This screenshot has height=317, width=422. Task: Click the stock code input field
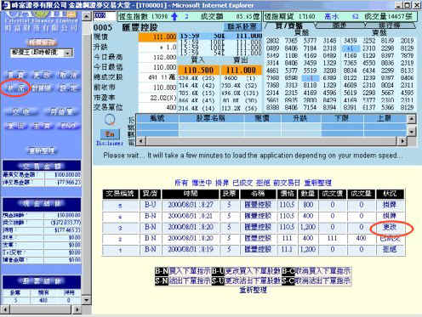[105, 16]
